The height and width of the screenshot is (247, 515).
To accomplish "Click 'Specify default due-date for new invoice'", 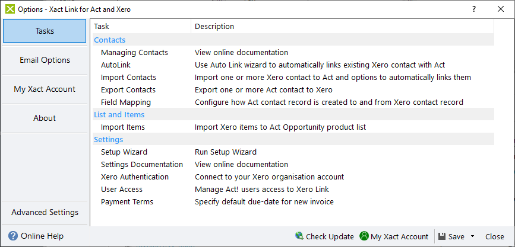I will (x=264, y=202).
